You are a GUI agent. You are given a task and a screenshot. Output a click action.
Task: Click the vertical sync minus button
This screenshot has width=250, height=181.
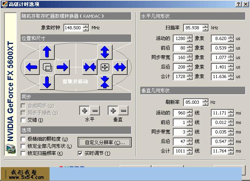click(123, 111)
